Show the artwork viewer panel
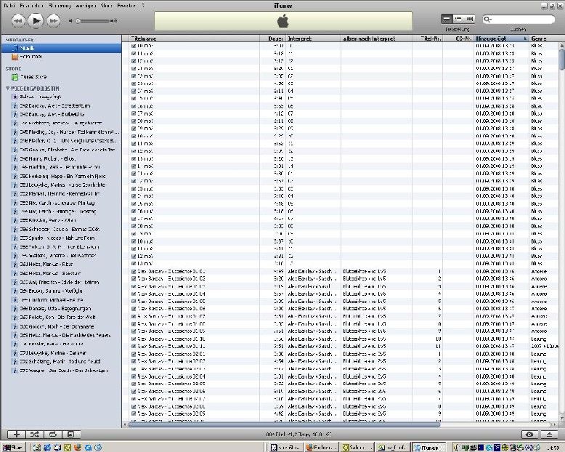 [x=70, y=434]
